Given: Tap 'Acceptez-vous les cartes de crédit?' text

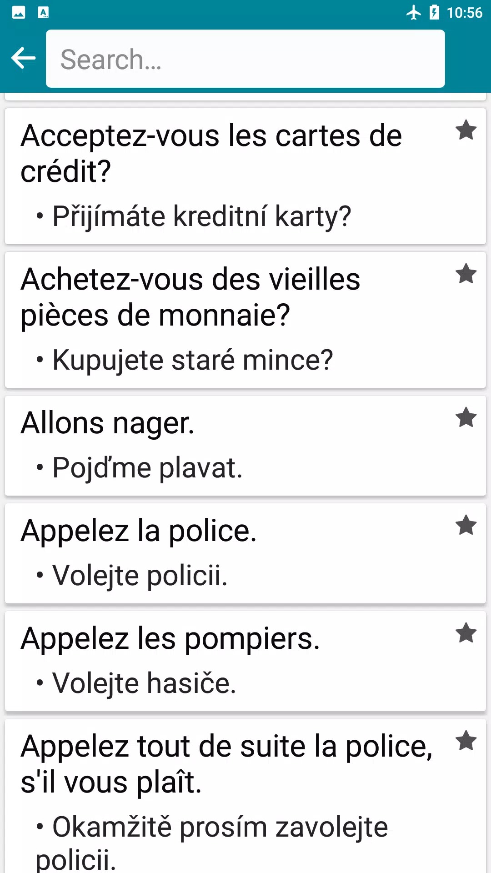Looking at the screenshot, I should (211, 153).
